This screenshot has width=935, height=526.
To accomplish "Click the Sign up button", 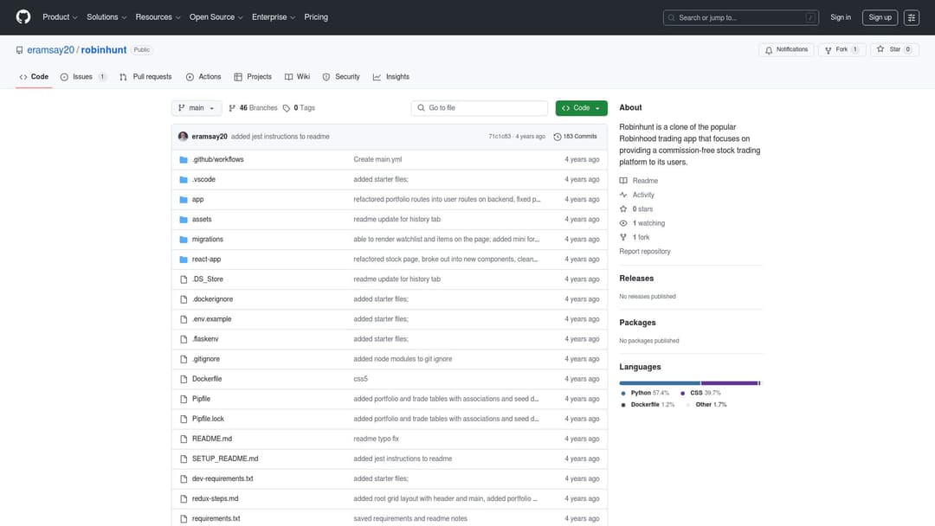I will click(x=880, y=17).
